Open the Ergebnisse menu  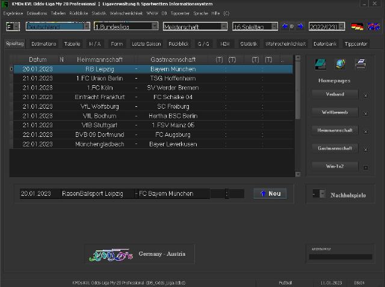tap(13, 13)
